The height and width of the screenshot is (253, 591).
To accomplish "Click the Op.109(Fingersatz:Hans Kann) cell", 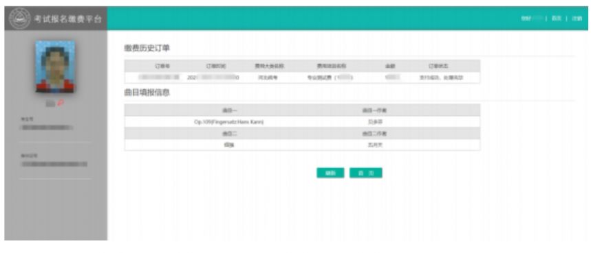I will point(229,122).
